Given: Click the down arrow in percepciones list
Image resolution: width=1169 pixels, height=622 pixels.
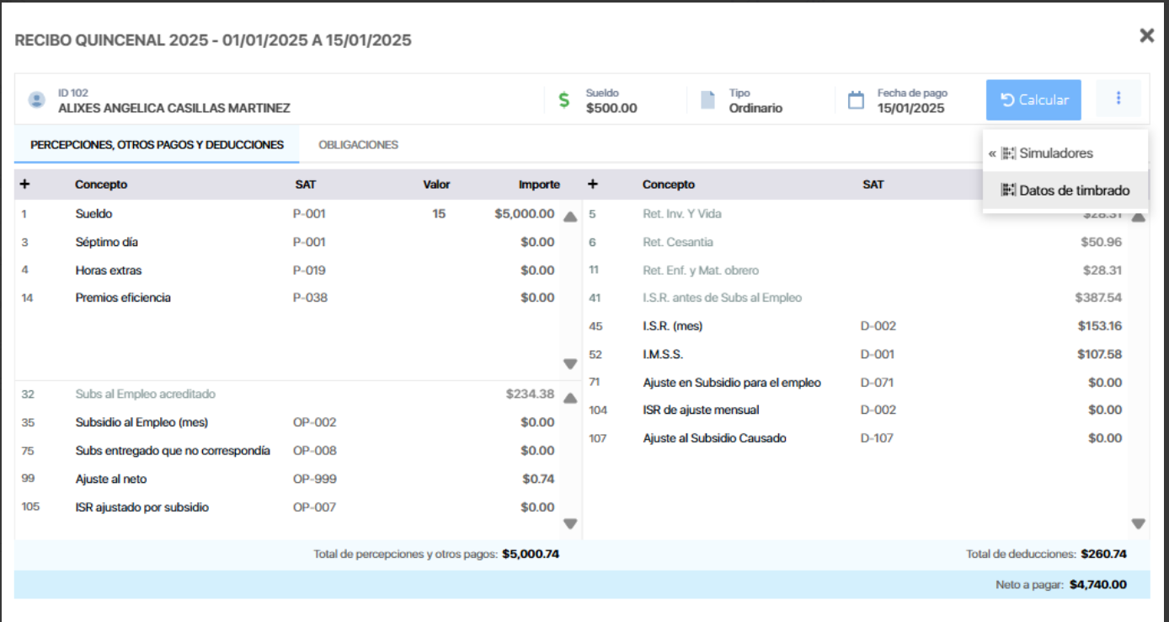Looking at the screenshot, I should [570, 364].
